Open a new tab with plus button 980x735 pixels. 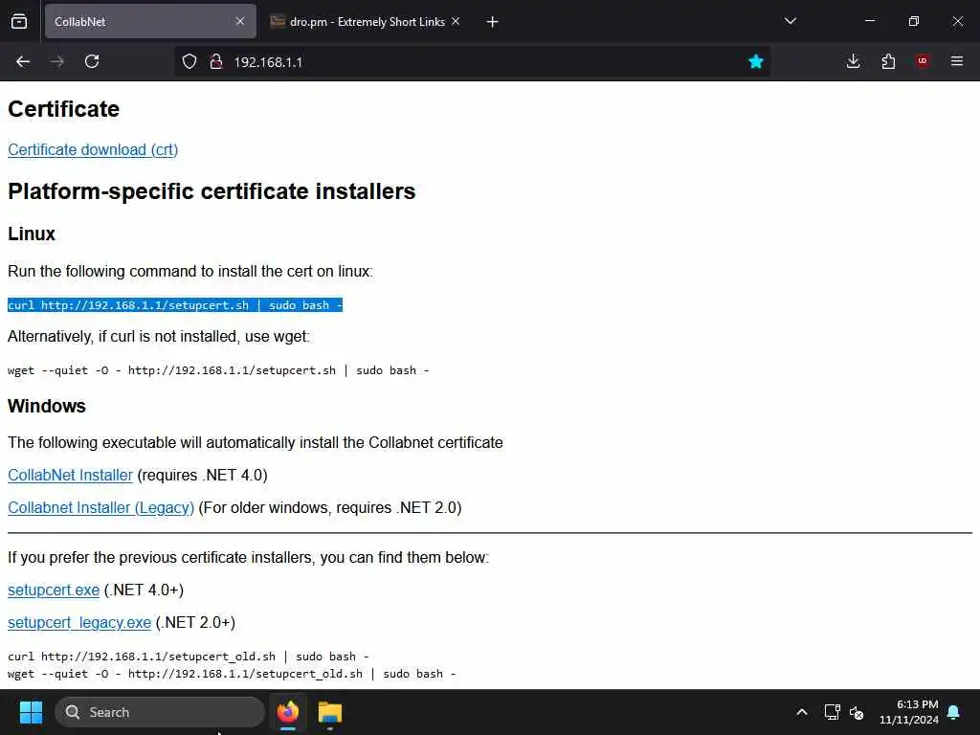click(493, 22)
